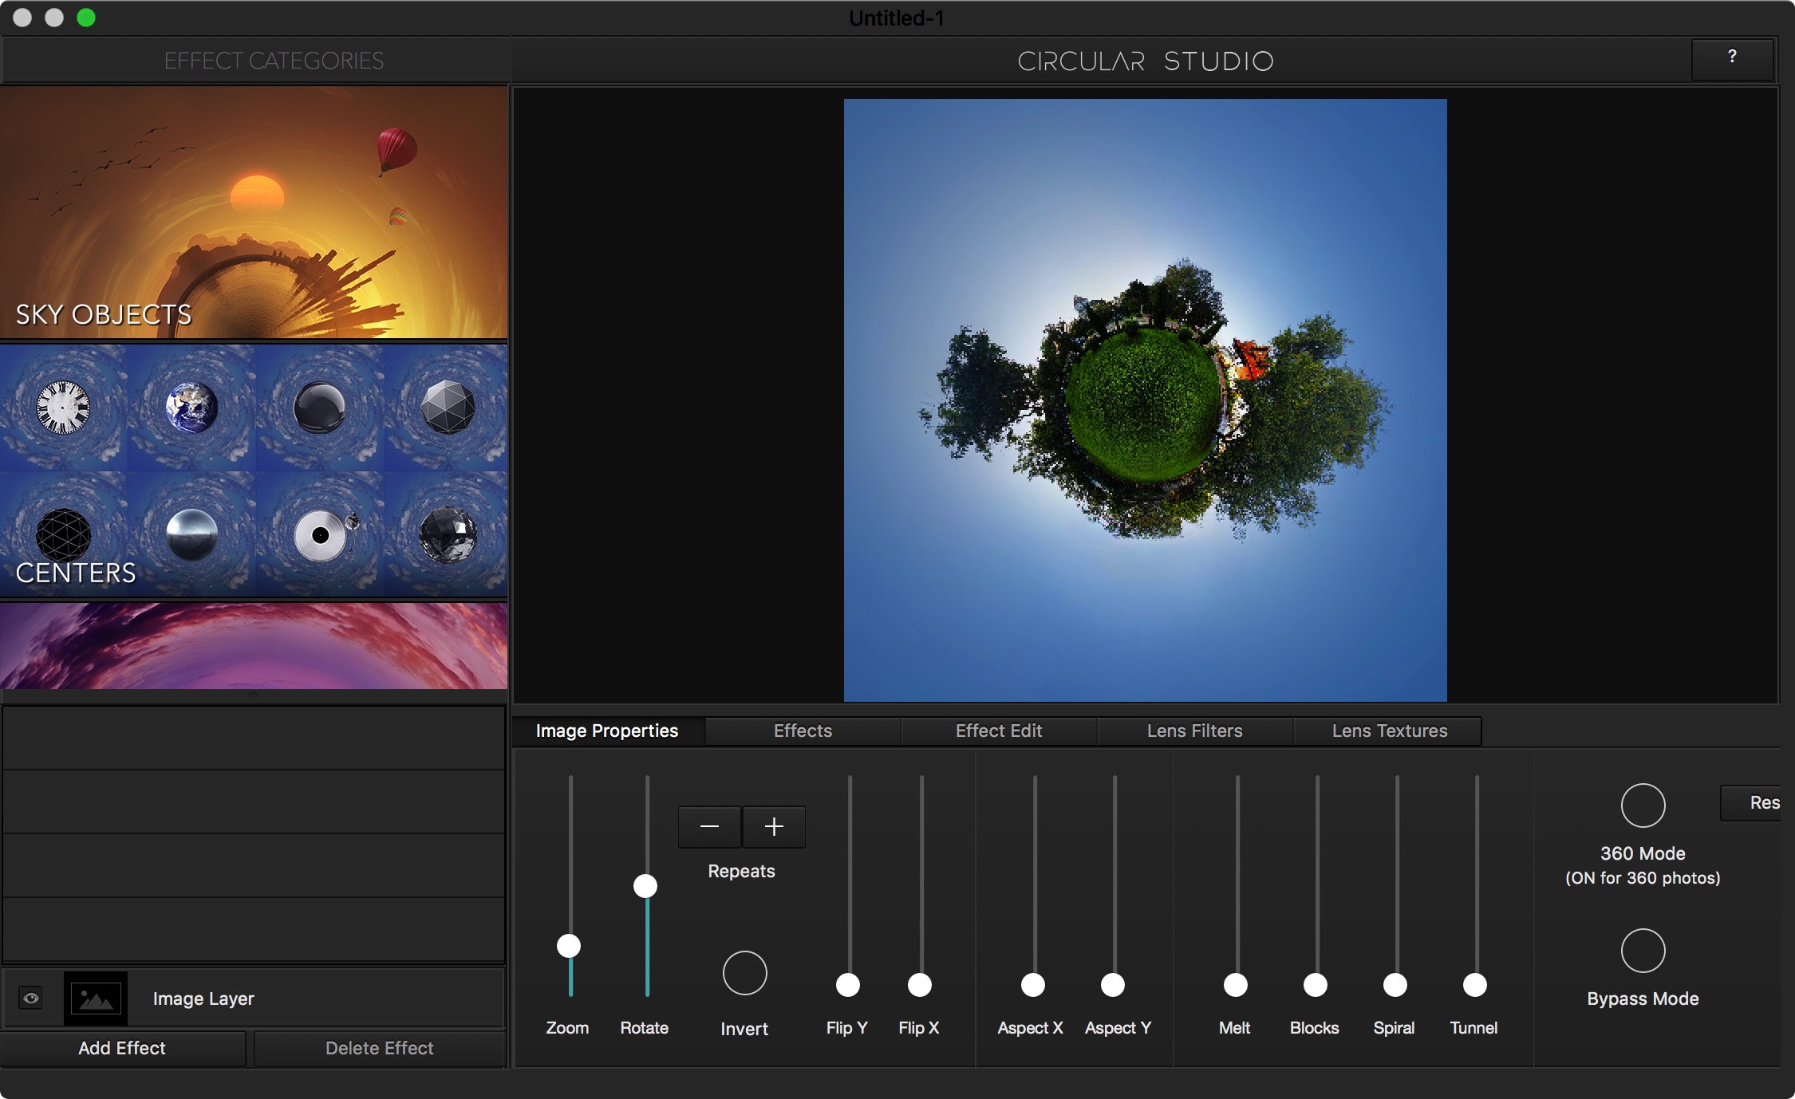Select the geodesic dome center
The width and height of the screenshot is (1795, 1099).
(x=447, y=408)
